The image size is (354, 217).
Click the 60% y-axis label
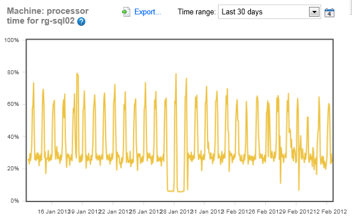[13, 104]
